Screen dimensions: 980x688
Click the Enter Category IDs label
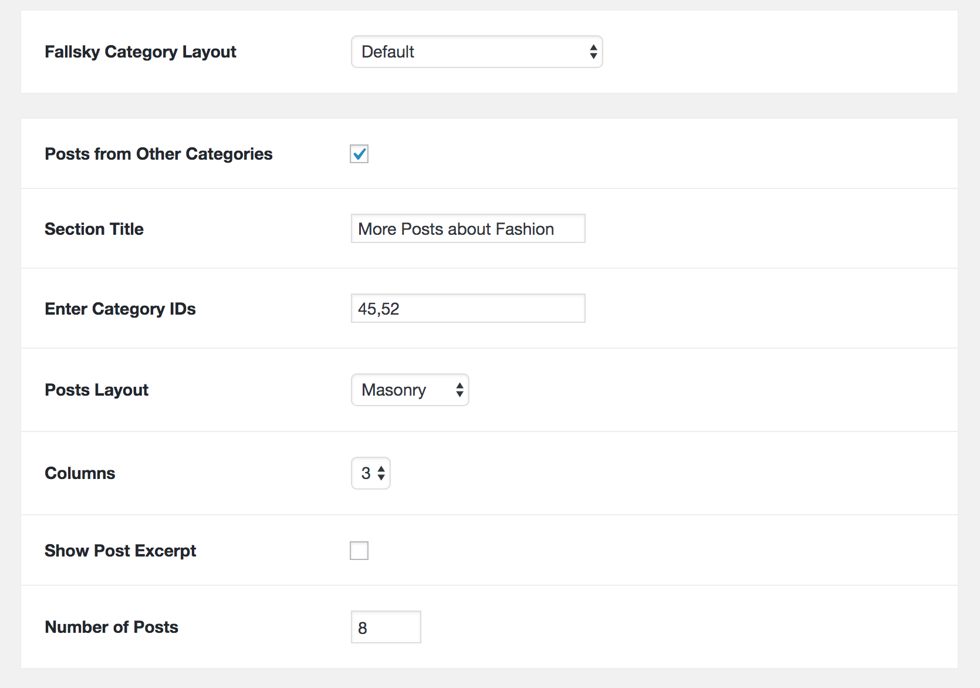tap(120, 308)
